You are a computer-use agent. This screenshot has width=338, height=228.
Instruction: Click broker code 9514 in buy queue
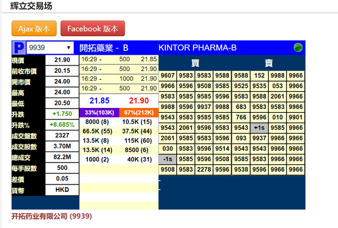coord(222,148)
